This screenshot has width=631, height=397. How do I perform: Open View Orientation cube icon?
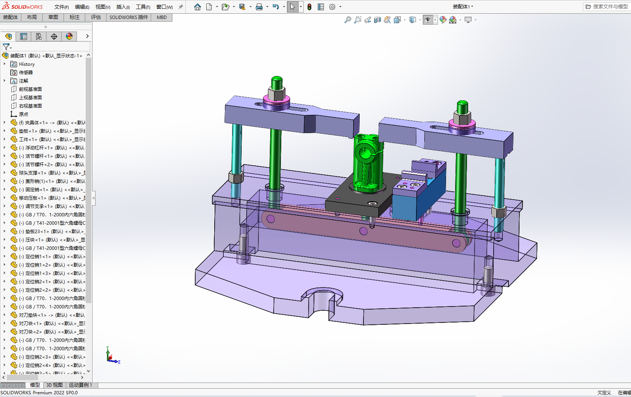[x=397, y=20]
